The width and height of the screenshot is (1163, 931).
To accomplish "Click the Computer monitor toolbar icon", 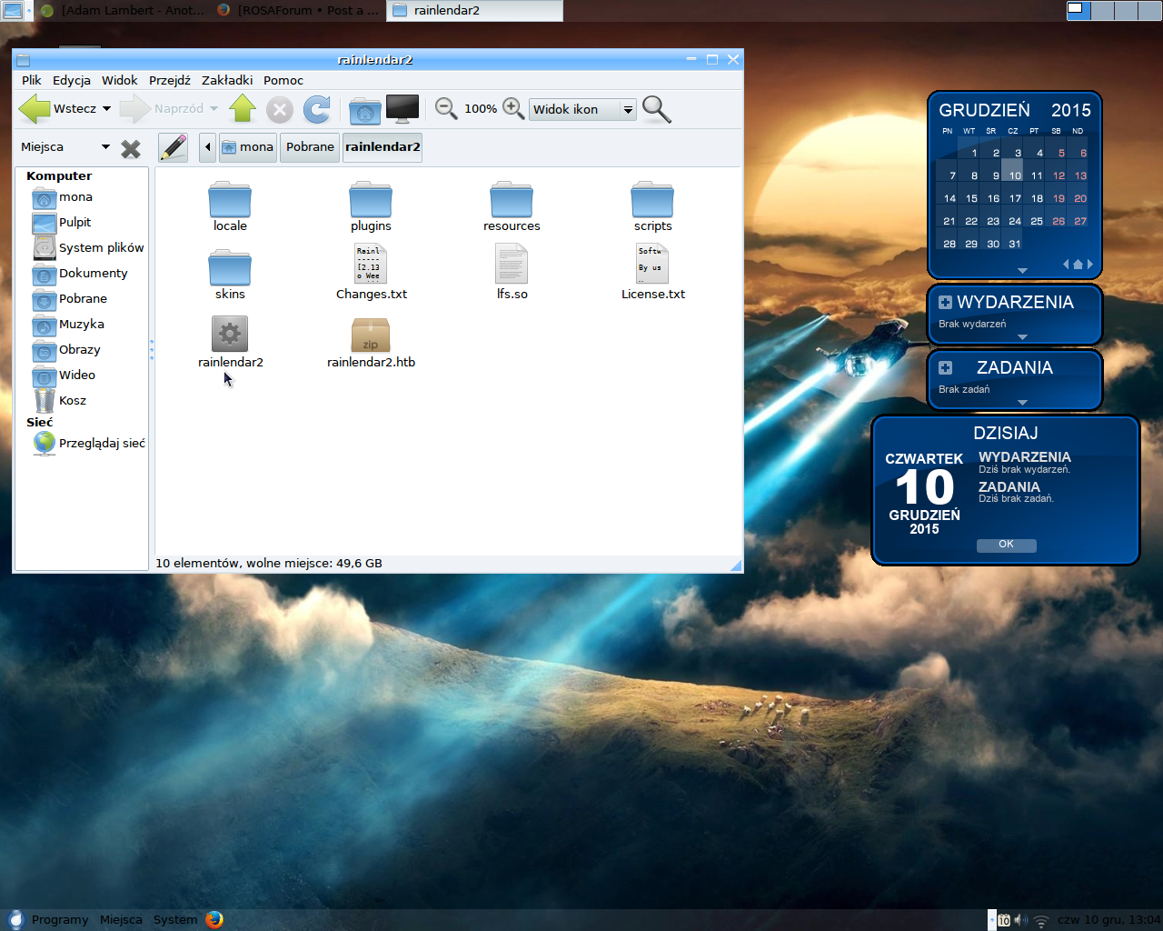I will (402, 109).
